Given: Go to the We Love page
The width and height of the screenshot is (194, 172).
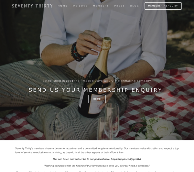Looking at the screenshot, I should coord(80,6).
